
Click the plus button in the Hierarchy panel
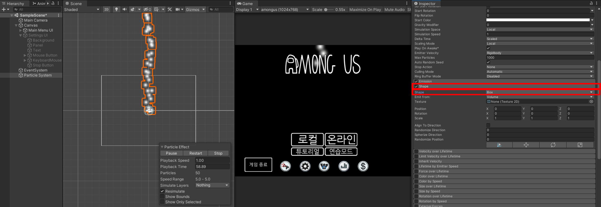[x=4, y=10]
